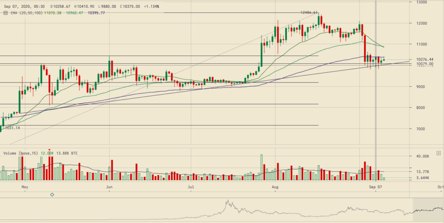Click the blue diamond event marker
Screen dimensions: 444x223
pos(52,195)
